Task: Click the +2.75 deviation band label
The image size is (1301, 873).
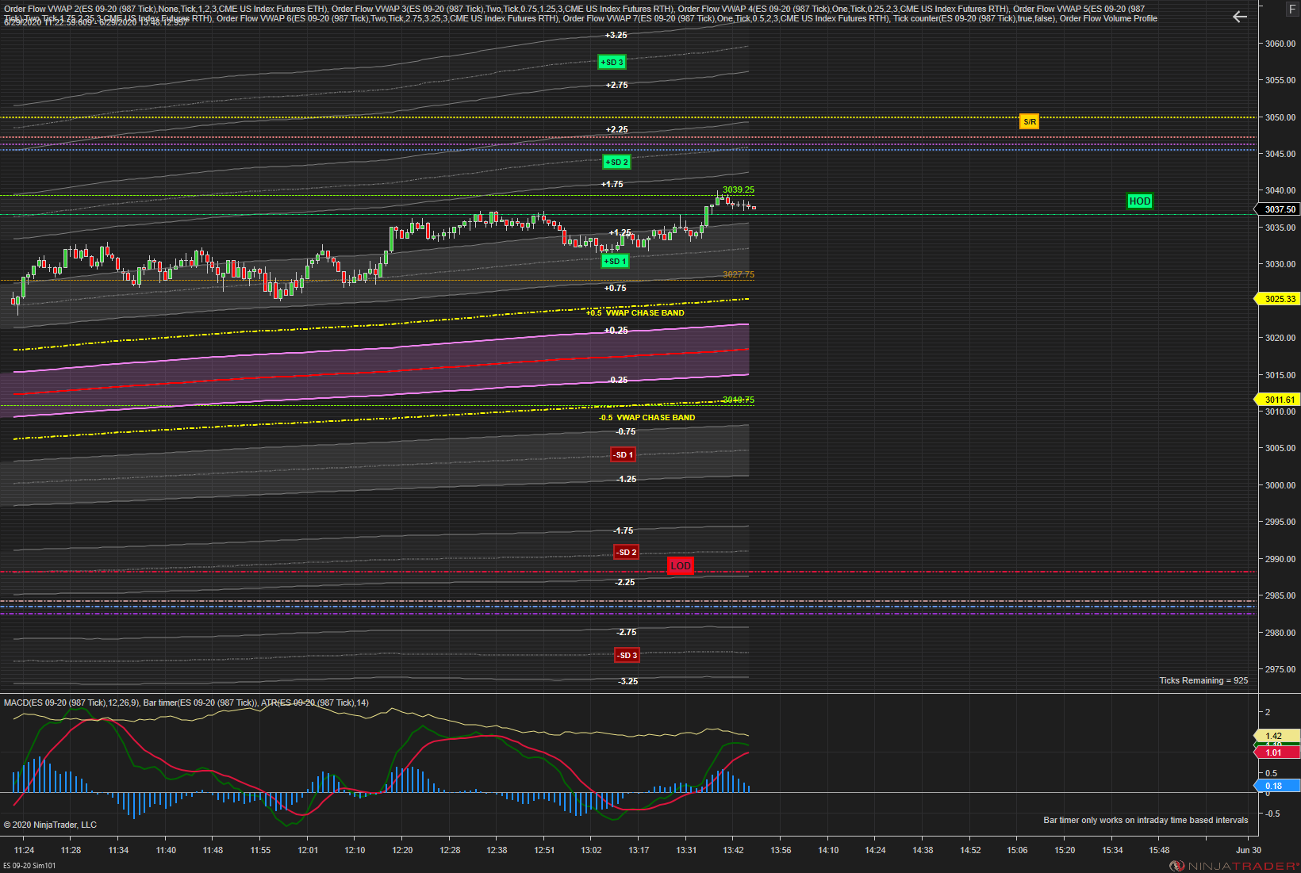Action: pos(616,85)
